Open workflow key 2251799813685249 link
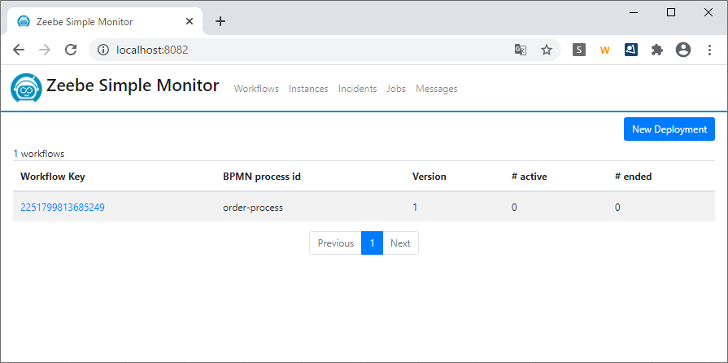The image size is (728, 363). coord(63,208)
